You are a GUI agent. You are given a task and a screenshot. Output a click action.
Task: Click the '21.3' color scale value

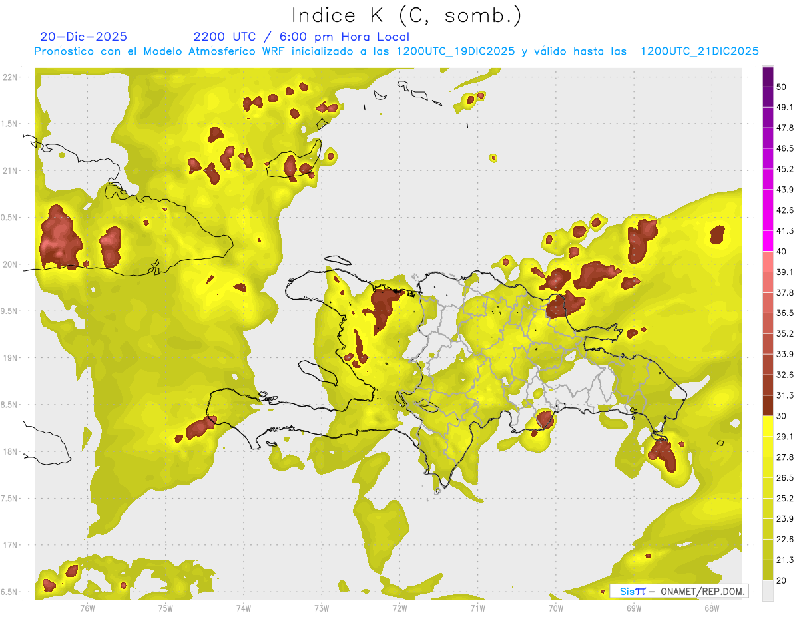[786, 560]
